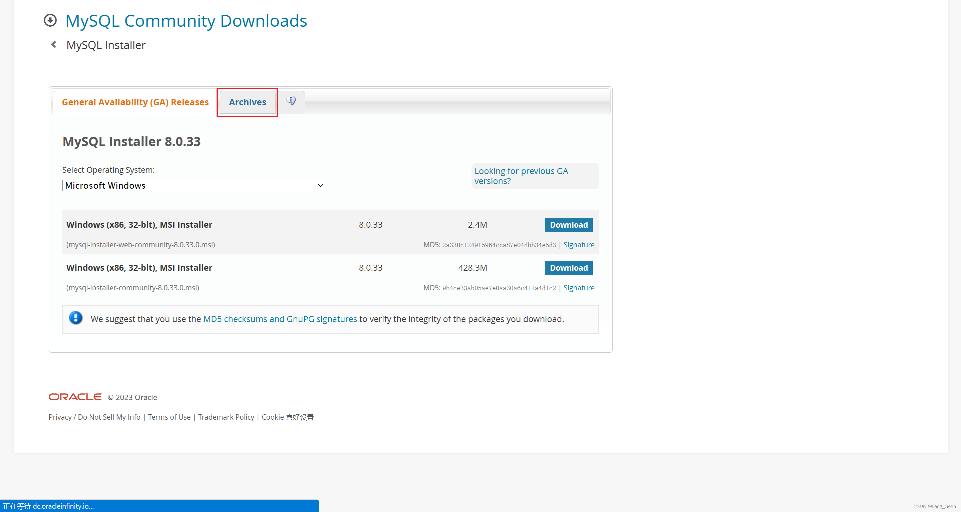
Task: Open MD5 checksums and GnuPG signatures link
Action: click(280, 319)
